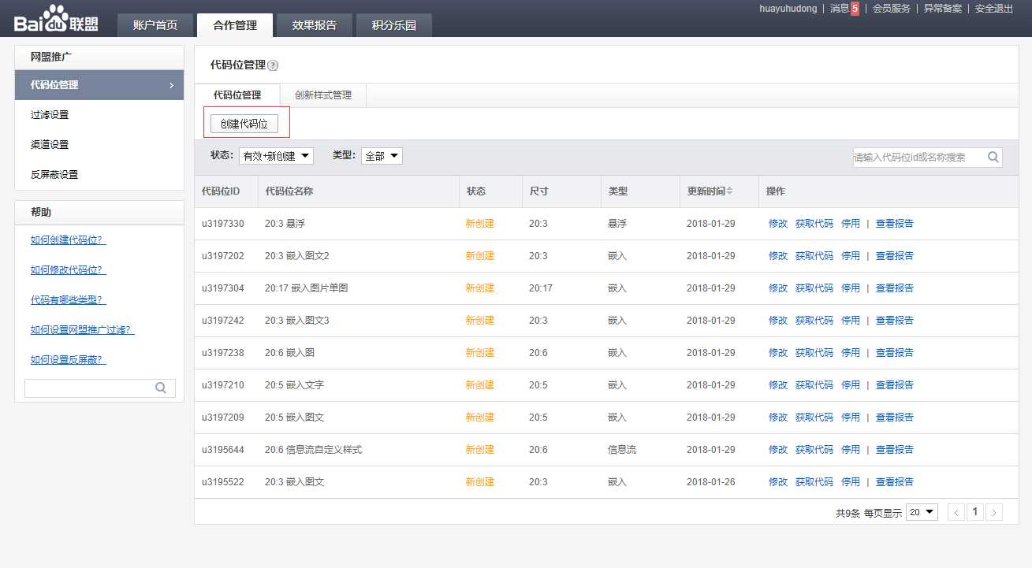Switch to 积分乐园 top tab
The image size is (1032, 568).
coord(394,25)
